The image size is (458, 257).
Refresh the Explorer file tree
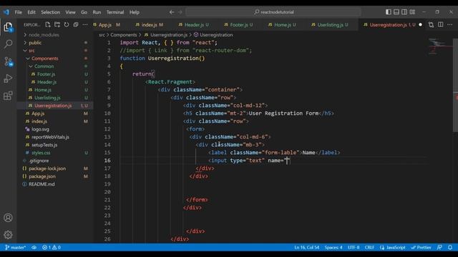coord(67,25)
